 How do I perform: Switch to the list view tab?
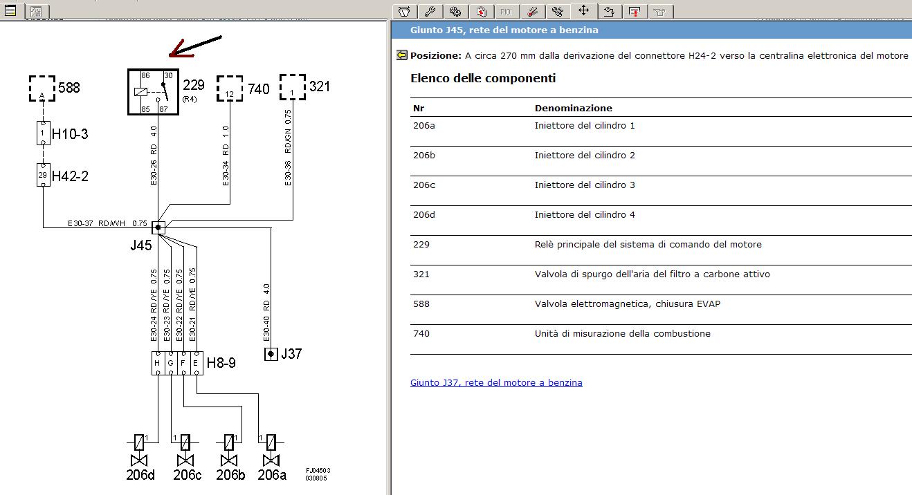(10, 10)
